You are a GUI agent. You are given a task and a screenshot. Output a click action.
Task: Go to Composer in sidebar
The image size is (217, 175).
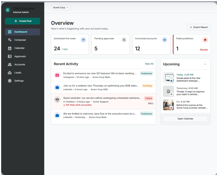pyautogui.click(x=23, y=40)
